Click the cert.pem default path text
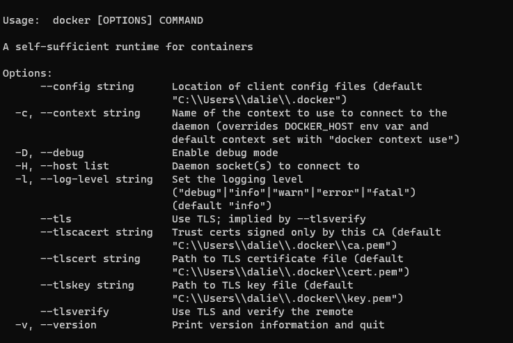 click(x=290, y=272)
